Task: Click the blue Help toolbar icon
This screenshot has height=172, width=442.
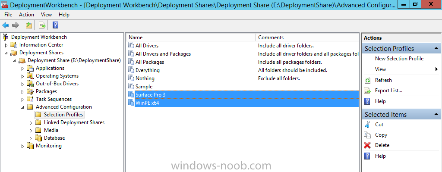Action: 56,25
